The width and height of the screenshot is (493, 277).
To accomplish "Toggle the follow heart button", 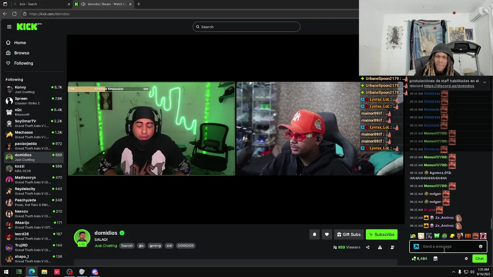I will coord(327,234).
